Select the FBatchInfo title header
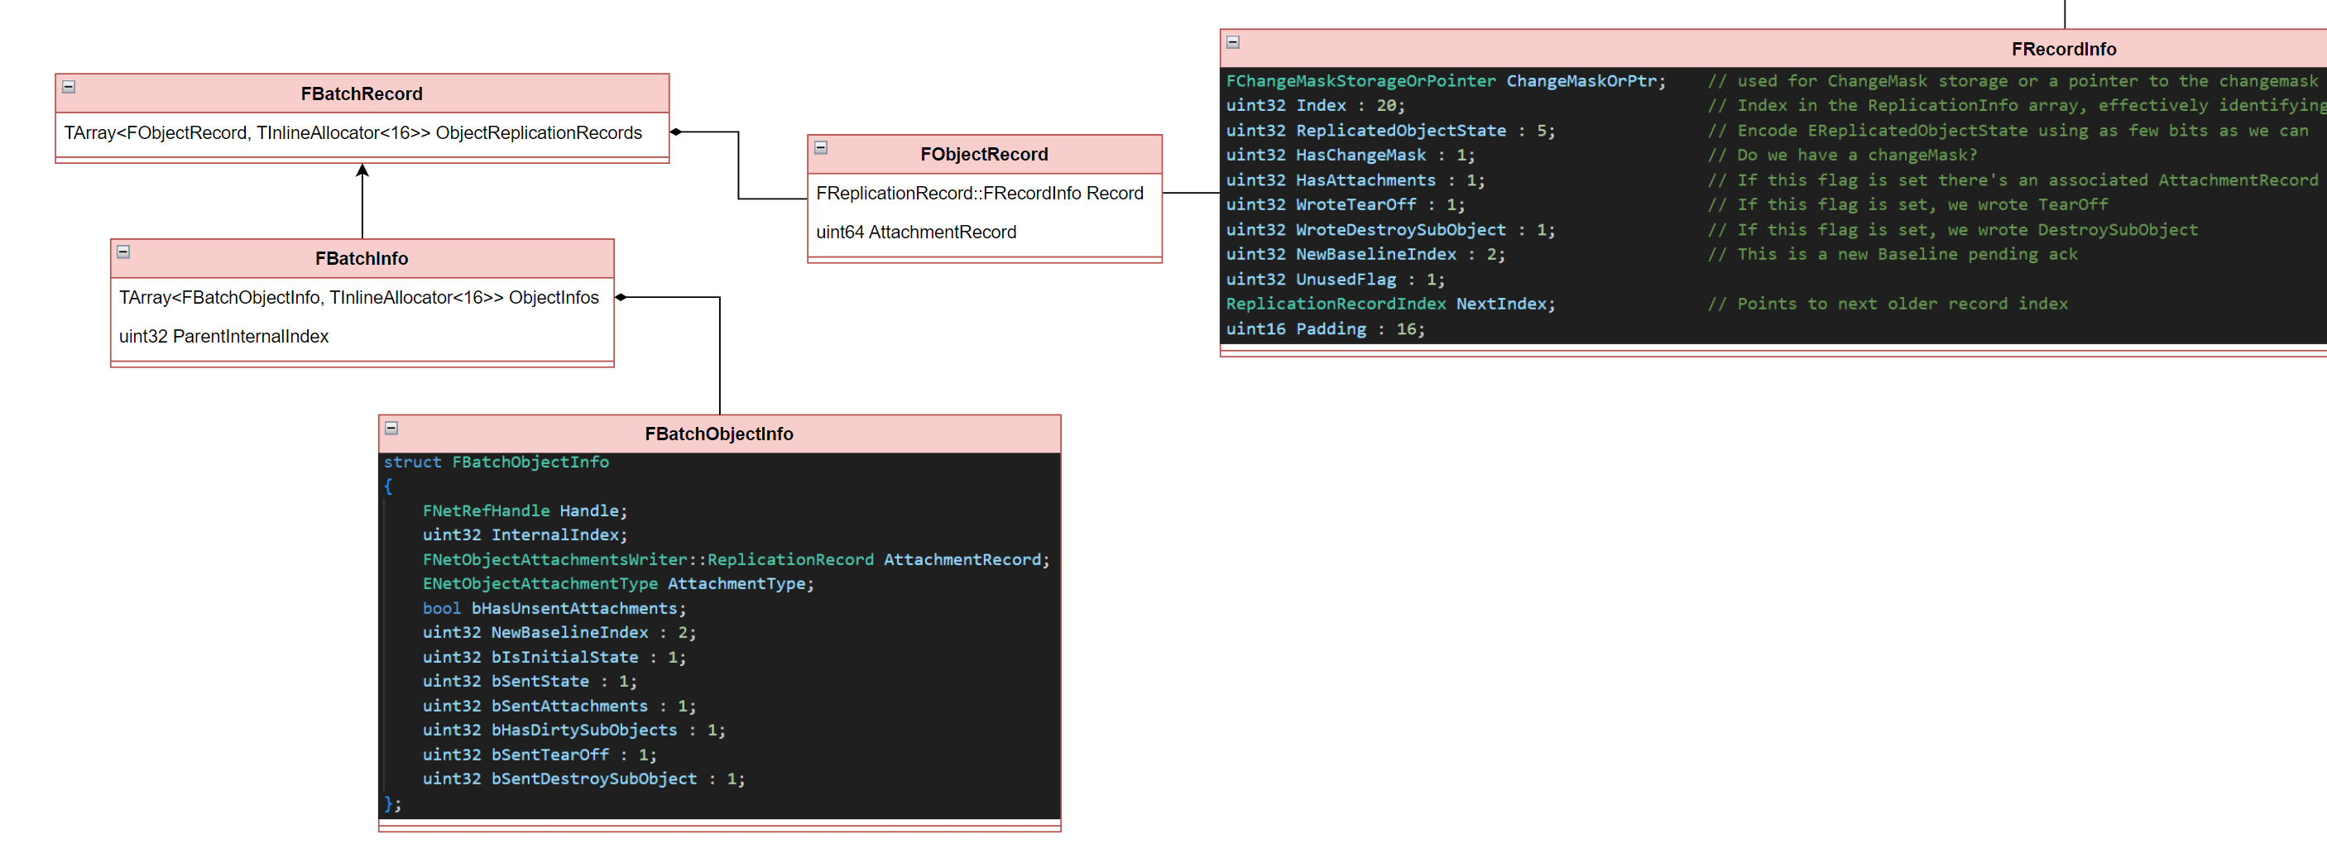2327x868 pixels. 362,259
